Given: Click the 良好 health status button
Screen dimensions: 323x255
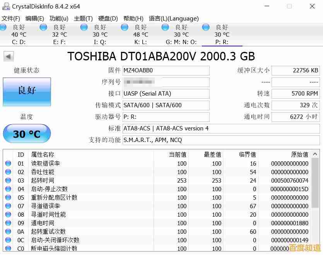Looking at the screenshot, I should pyautogui.click(x=26, y=92).
